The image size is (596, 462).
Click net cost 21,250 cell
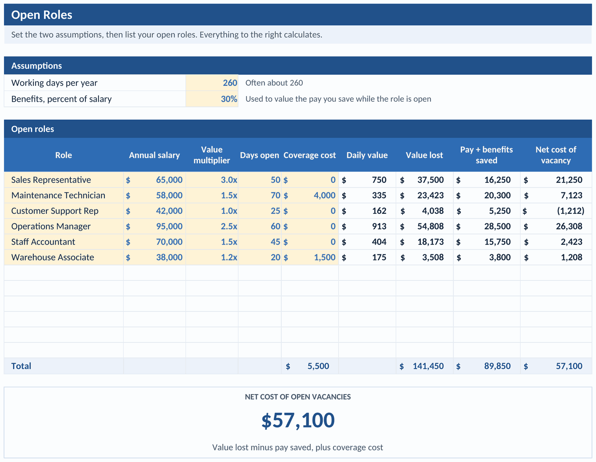(x=556, y=180)
